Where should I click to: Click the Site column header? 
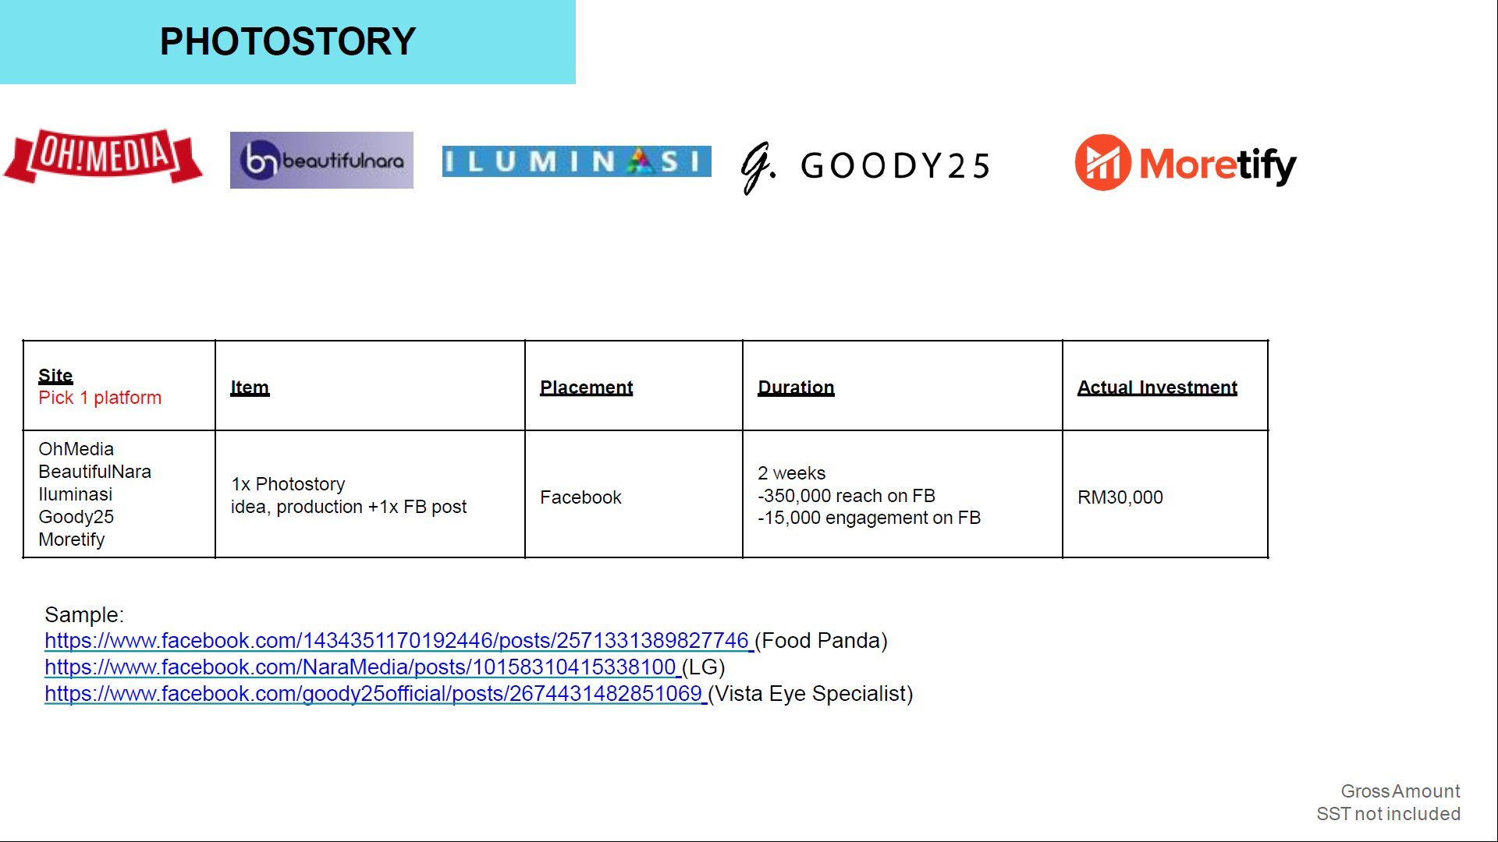pos(55,375)
